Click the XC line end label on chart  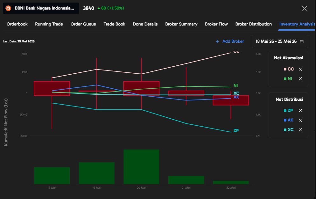click(x=236, y=93)
